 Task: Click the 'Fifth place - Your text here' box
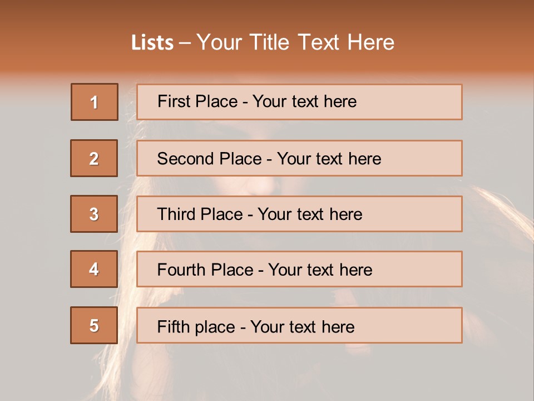click(299, 325)
